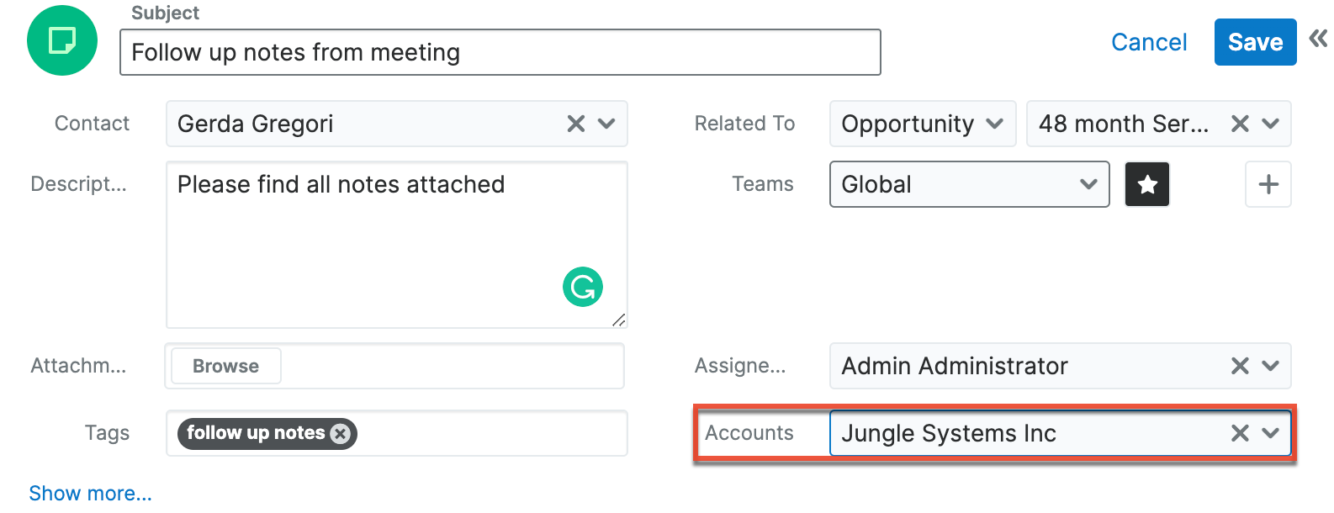
Task: Collapse the panel using the double-chevron icon
Action: click(1317, 37)
